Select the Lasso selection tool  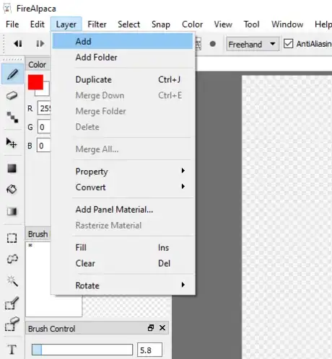coord(12,259)
